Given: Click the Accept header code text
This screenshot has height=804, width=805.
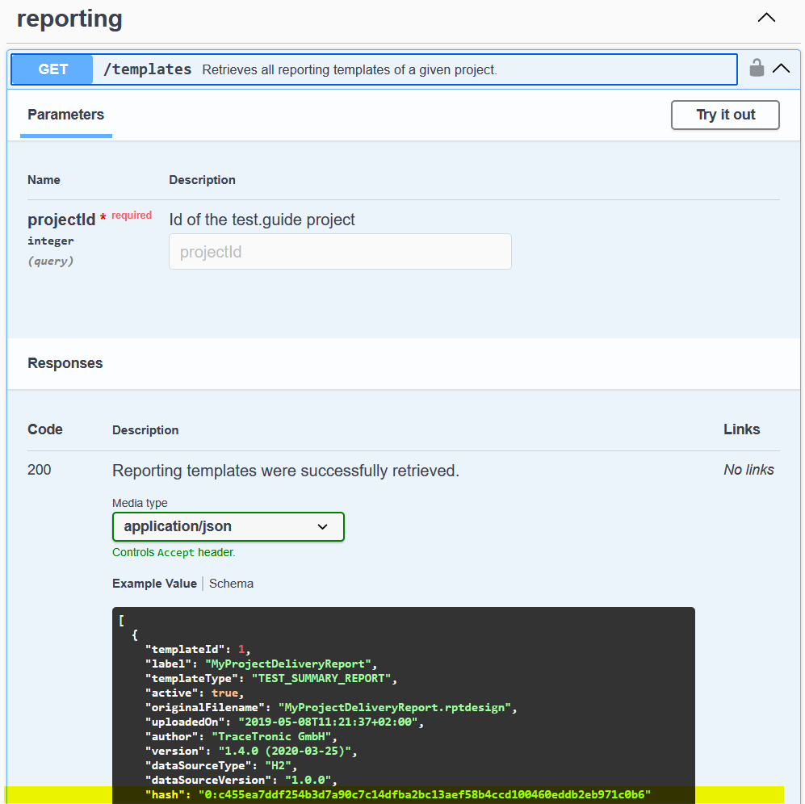Looking at the screenshot, I should pos(174,552).
